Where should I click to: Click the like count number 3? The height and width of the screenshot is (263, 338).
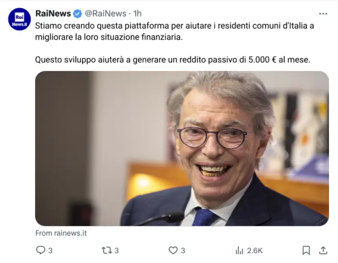click(x=183, y=250)
